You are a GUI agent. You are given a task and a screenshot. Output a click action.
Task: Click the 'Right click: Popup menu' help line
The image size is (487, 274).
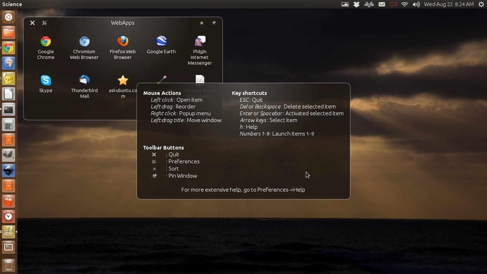[181, 113]
